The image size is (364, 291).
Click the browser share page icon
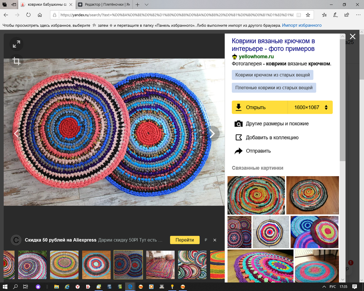coord(347,15)
